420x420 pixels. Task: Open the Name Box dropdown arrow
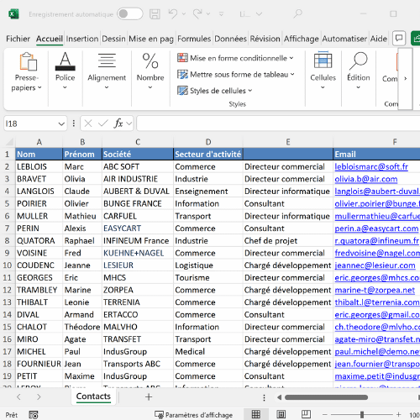(61, 123)
